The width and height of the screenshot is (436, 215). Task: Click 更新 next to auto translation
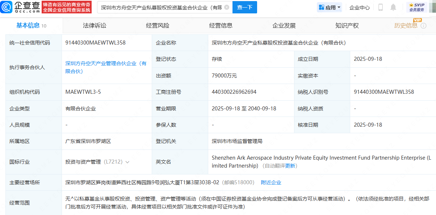[x=290, y=166]
